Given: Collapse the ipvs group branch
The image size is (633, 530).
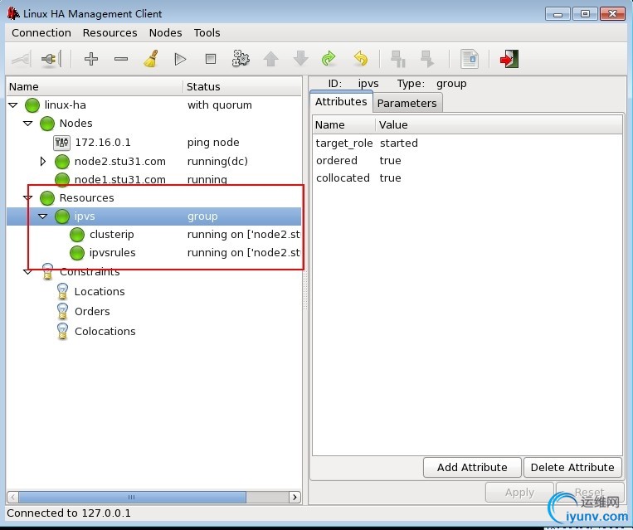Looking at the screenshot, I should coord(43,216).
